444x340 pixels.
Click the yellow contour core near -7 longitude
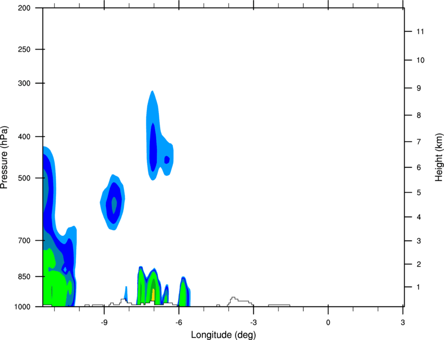coord(153,295)
